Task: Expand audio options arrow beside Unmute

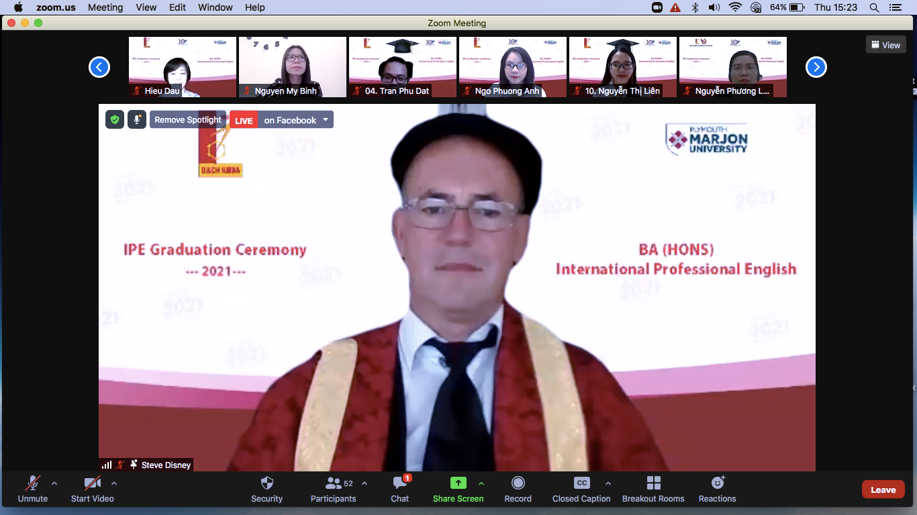Action: pos(54,483)
